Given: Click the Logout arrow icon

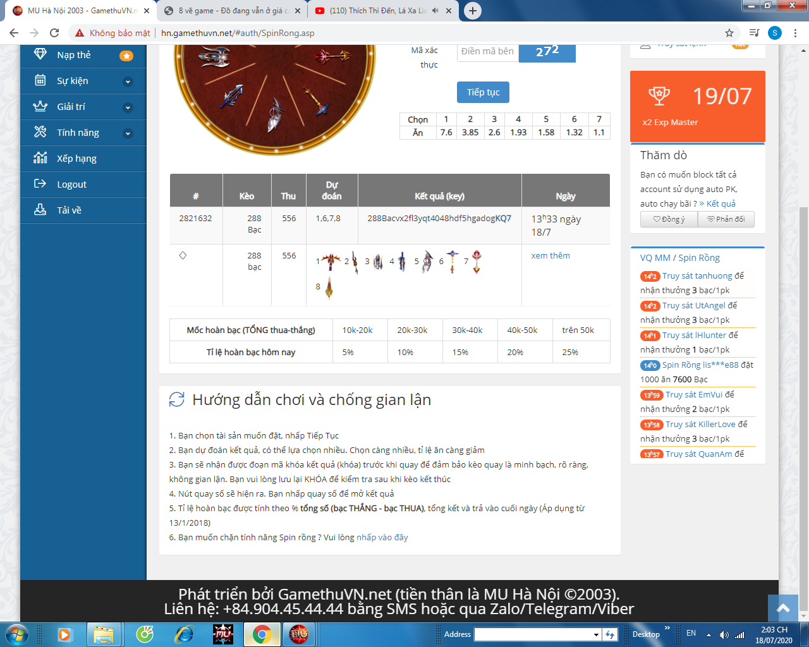Looking at the screenshot, I should (x=40, y=184).
